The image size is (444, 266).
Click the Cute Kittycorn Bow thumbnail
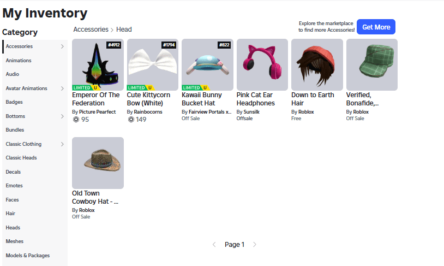click(153, 64)
